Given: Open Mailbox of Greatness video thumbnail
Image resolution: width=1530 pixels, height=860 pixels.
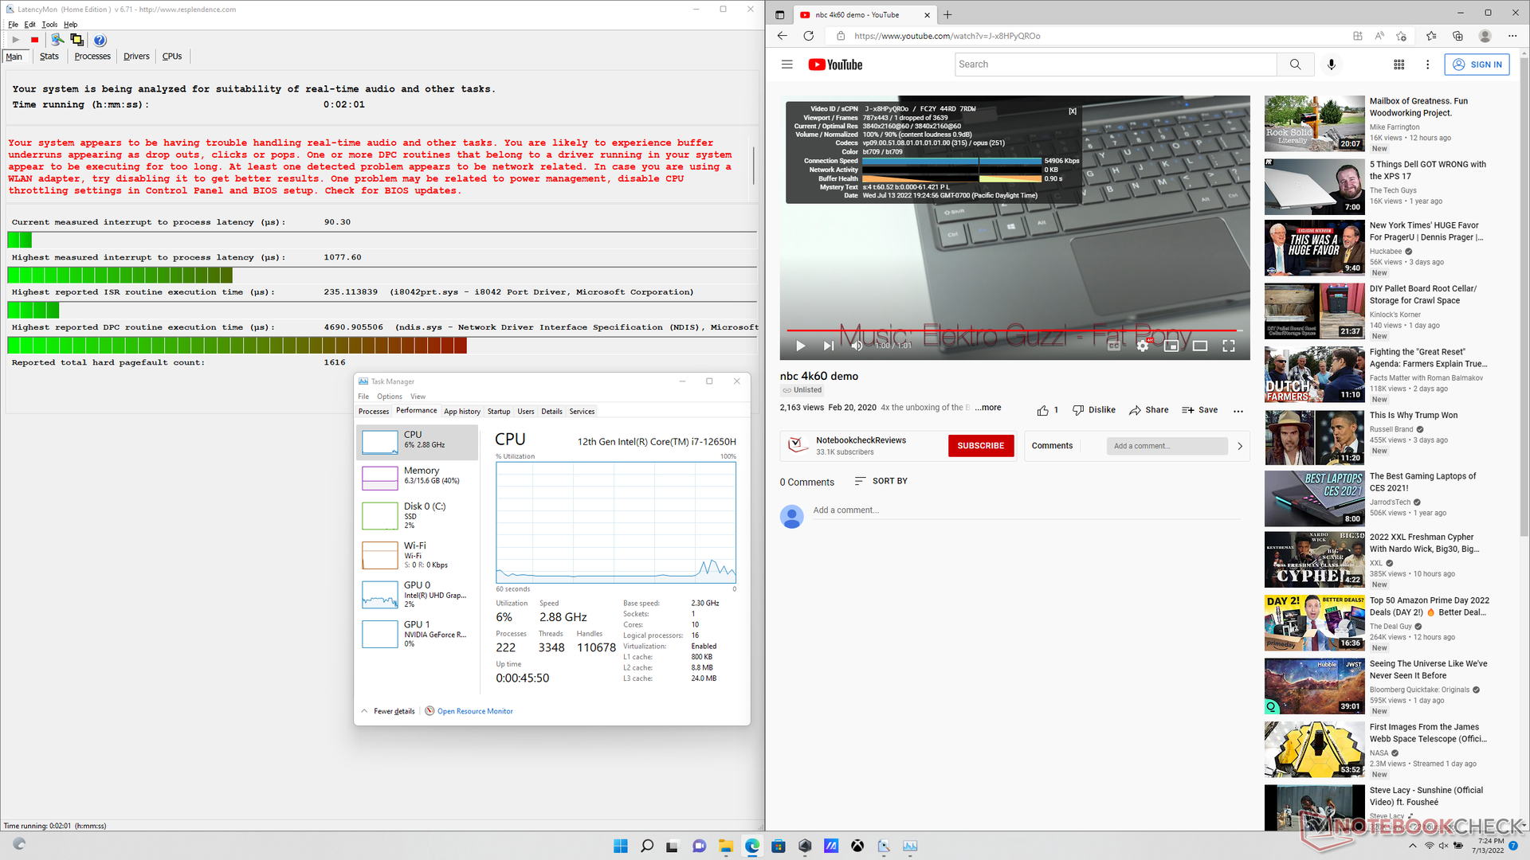Looking at the screenshot, I should click(x=1314, y=123).
